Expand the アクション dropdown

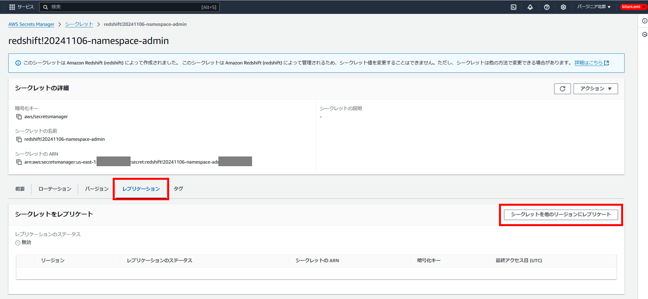click(x=596, y=89)
